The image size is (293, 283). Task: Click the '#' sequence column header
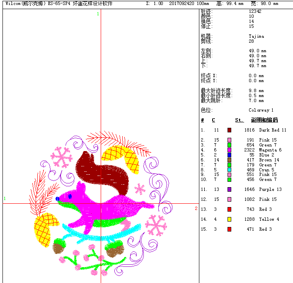pos(202,120)
